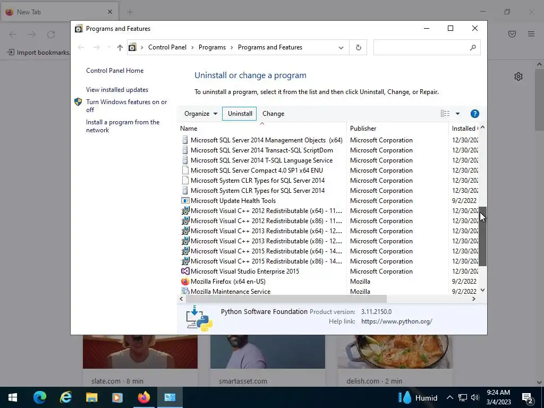Expand the address bar history dropdown
The width and height of the screenshot is (544, 408).
point(341,48)
